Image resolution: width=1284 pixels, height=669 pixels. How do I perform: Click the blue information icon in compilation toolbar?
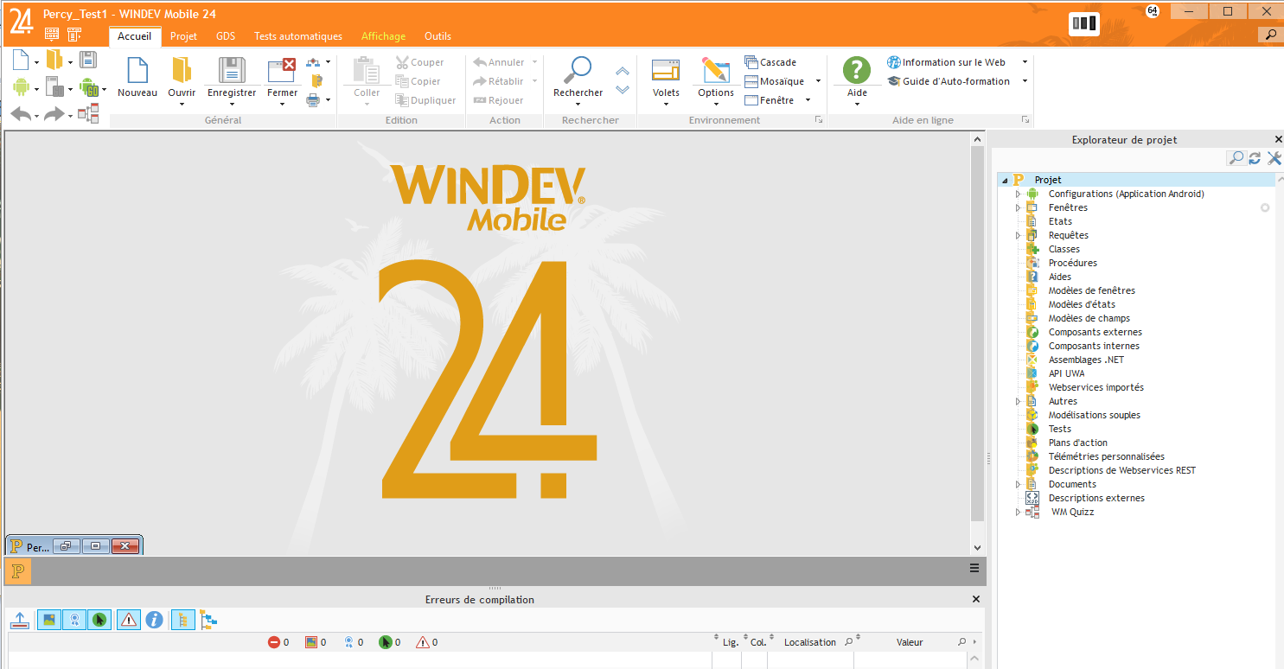(x=154, y=619)
